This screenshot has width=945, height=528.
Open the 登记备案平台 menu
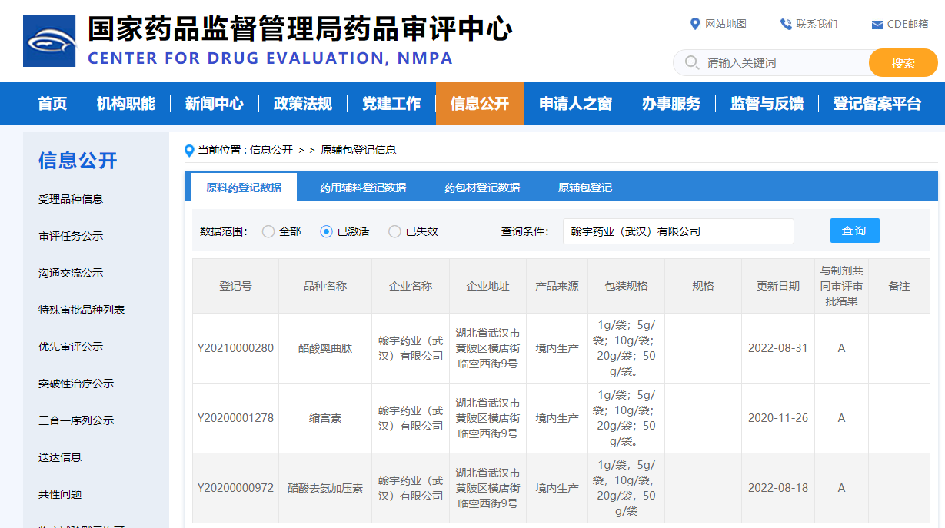(x=877, y=103)
